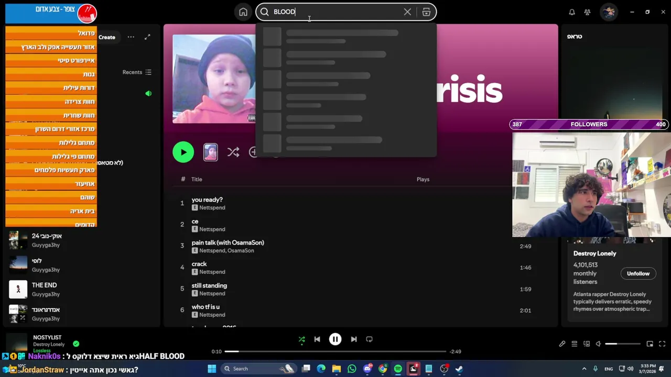The image size is (671, 377).
Task: Select the track "ce"
Action: 195,221
